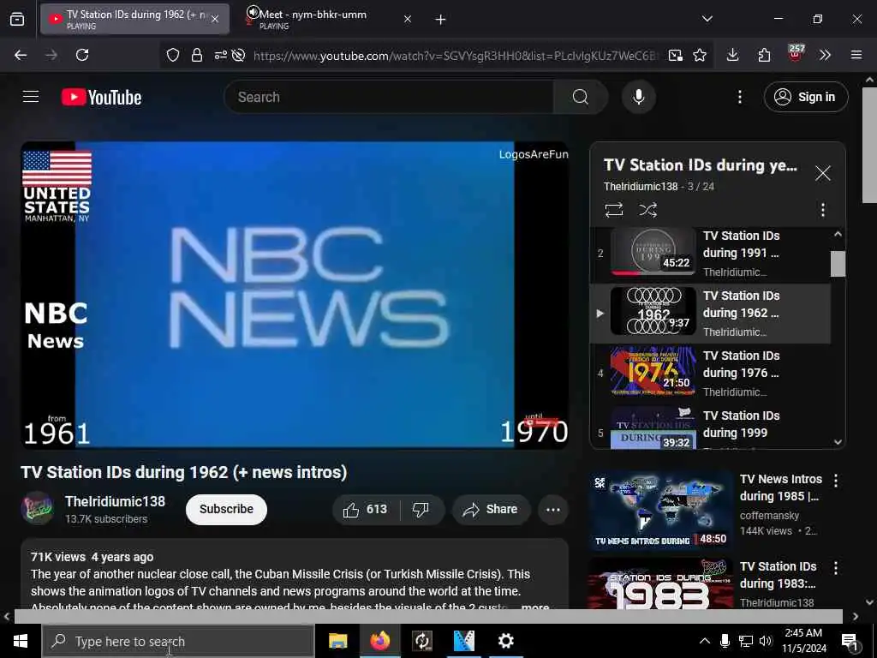Open playlist options three-dot menu
This screenshot has height=658, width=877.
coord(823,210)
